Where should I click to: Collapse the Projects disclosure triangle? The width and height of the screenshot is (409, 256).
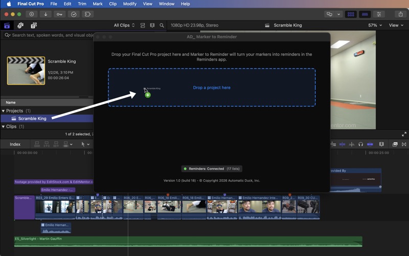3,111
